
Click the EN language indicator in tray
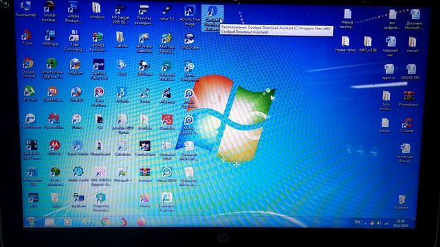(357, 222)
